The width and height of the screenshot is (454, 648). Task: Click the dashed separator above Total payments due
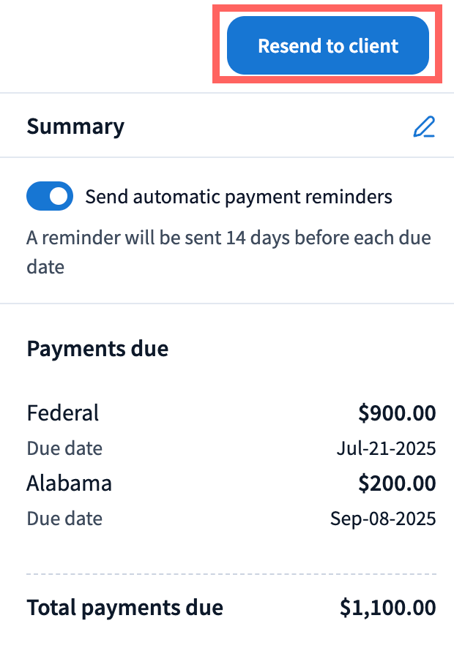tap(231, 573)
